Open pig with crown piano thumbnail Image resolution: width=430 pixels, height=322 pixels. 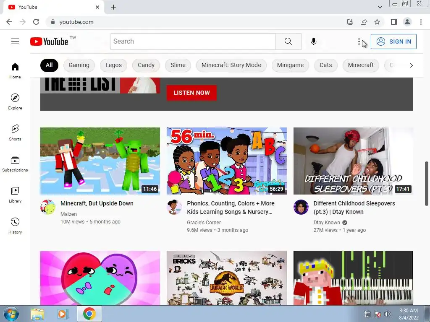(x=353, y=278)
